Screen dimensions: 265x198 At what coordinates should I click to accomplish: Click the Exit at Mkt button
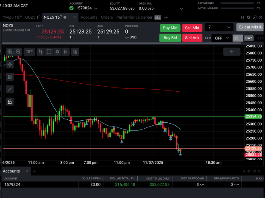[251, 27]
